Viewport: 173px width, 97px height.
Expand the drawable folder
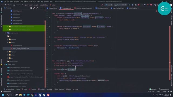pyautogui.click(x=8, y=39)
